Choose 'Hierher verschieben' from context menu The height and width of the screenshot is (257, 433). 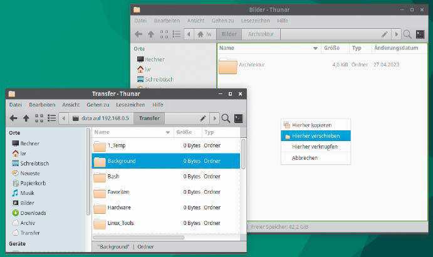(316, 136)
